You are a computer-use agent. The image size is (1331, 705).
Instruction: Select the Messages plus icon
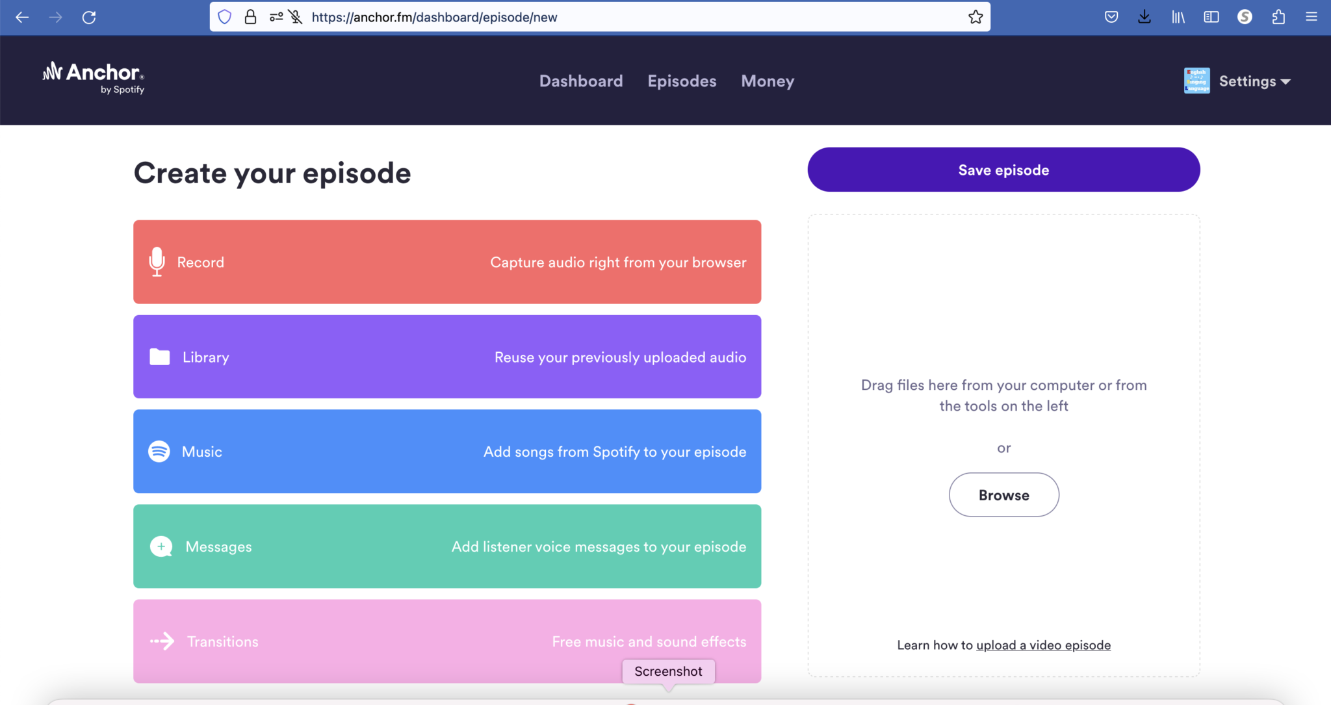(160, 546)
